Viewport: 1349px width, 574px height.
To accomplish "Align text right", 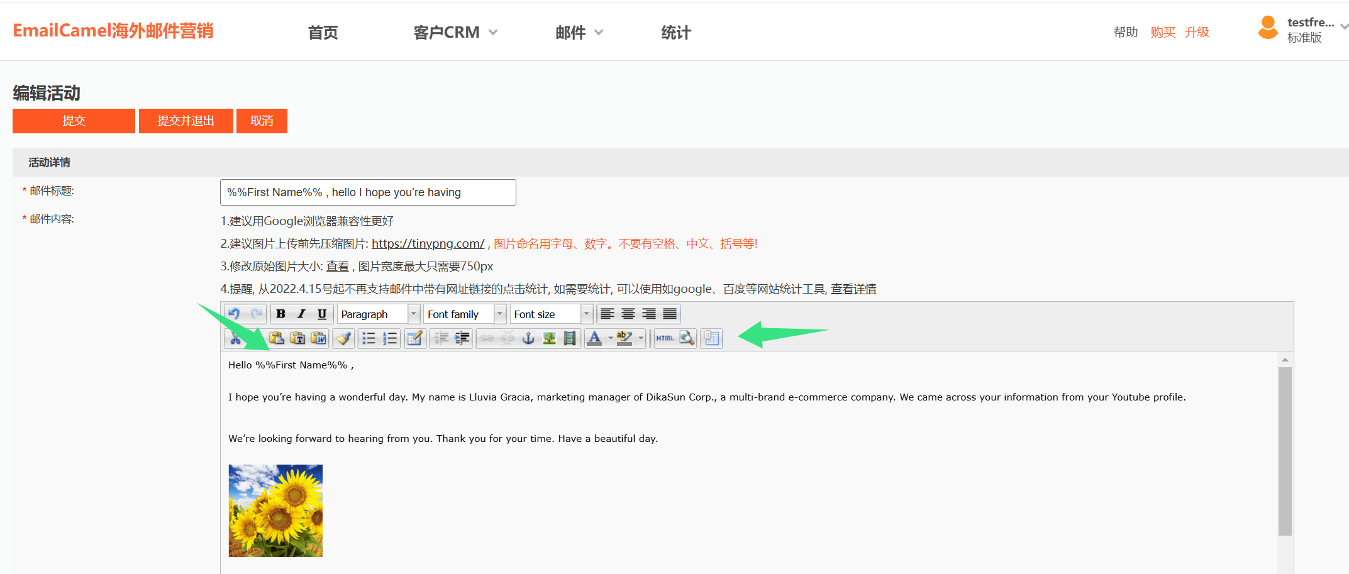I will pos(649,314).
